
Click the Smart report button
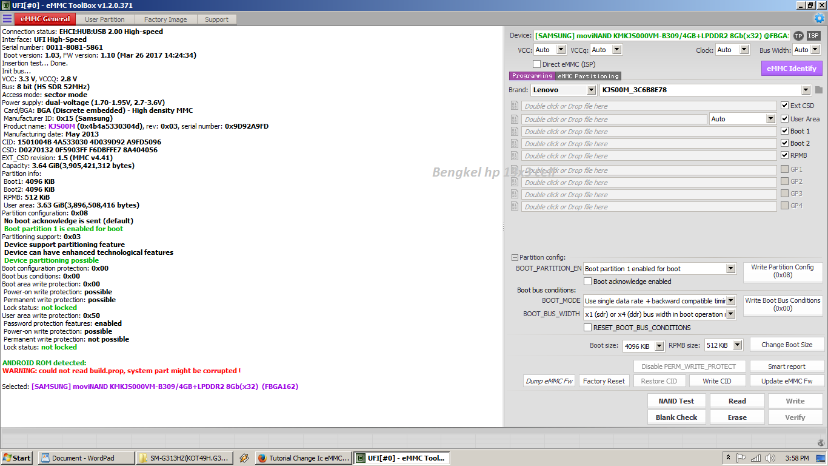tap(787, 366)
